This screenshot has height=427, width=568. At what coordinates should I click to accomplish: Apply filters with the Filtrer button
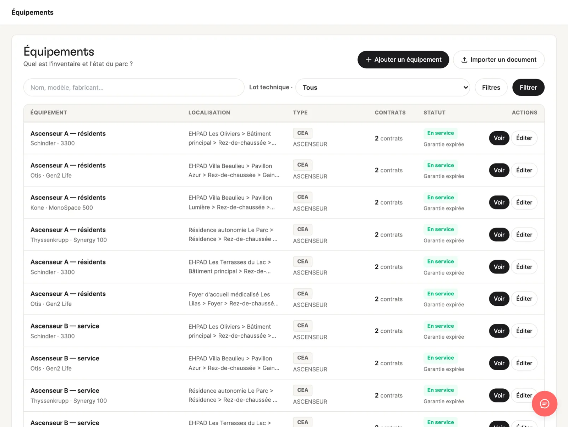pyautogui.click(x=528, y=88)
